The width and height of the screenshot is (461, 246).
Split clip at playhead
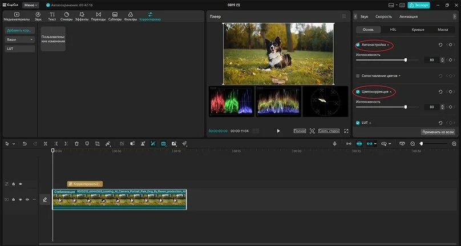[x=45, y=144]
